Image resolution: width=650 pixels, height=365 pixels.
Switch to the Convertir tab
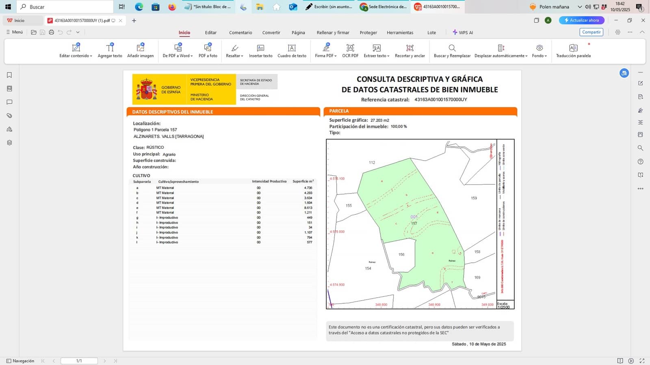271,32
